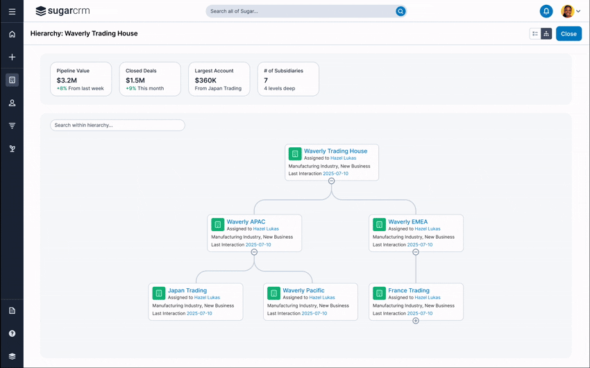
Task: Open Waverly Pacific account link
Action: click(303, 290)
